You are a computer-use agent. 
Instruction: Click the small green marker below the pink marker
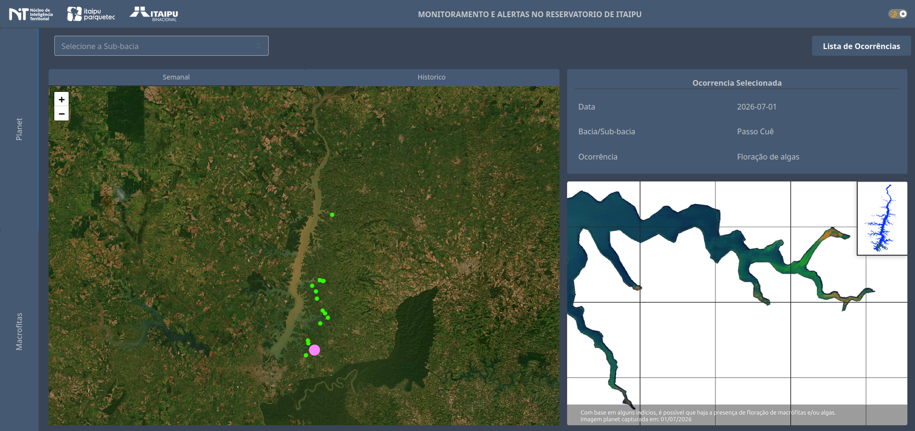point(306,355)
